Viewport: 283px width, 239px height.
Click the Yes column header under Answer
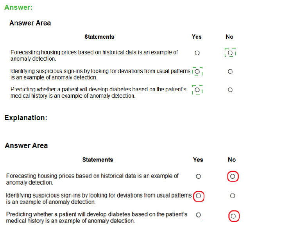coord(197,37)
